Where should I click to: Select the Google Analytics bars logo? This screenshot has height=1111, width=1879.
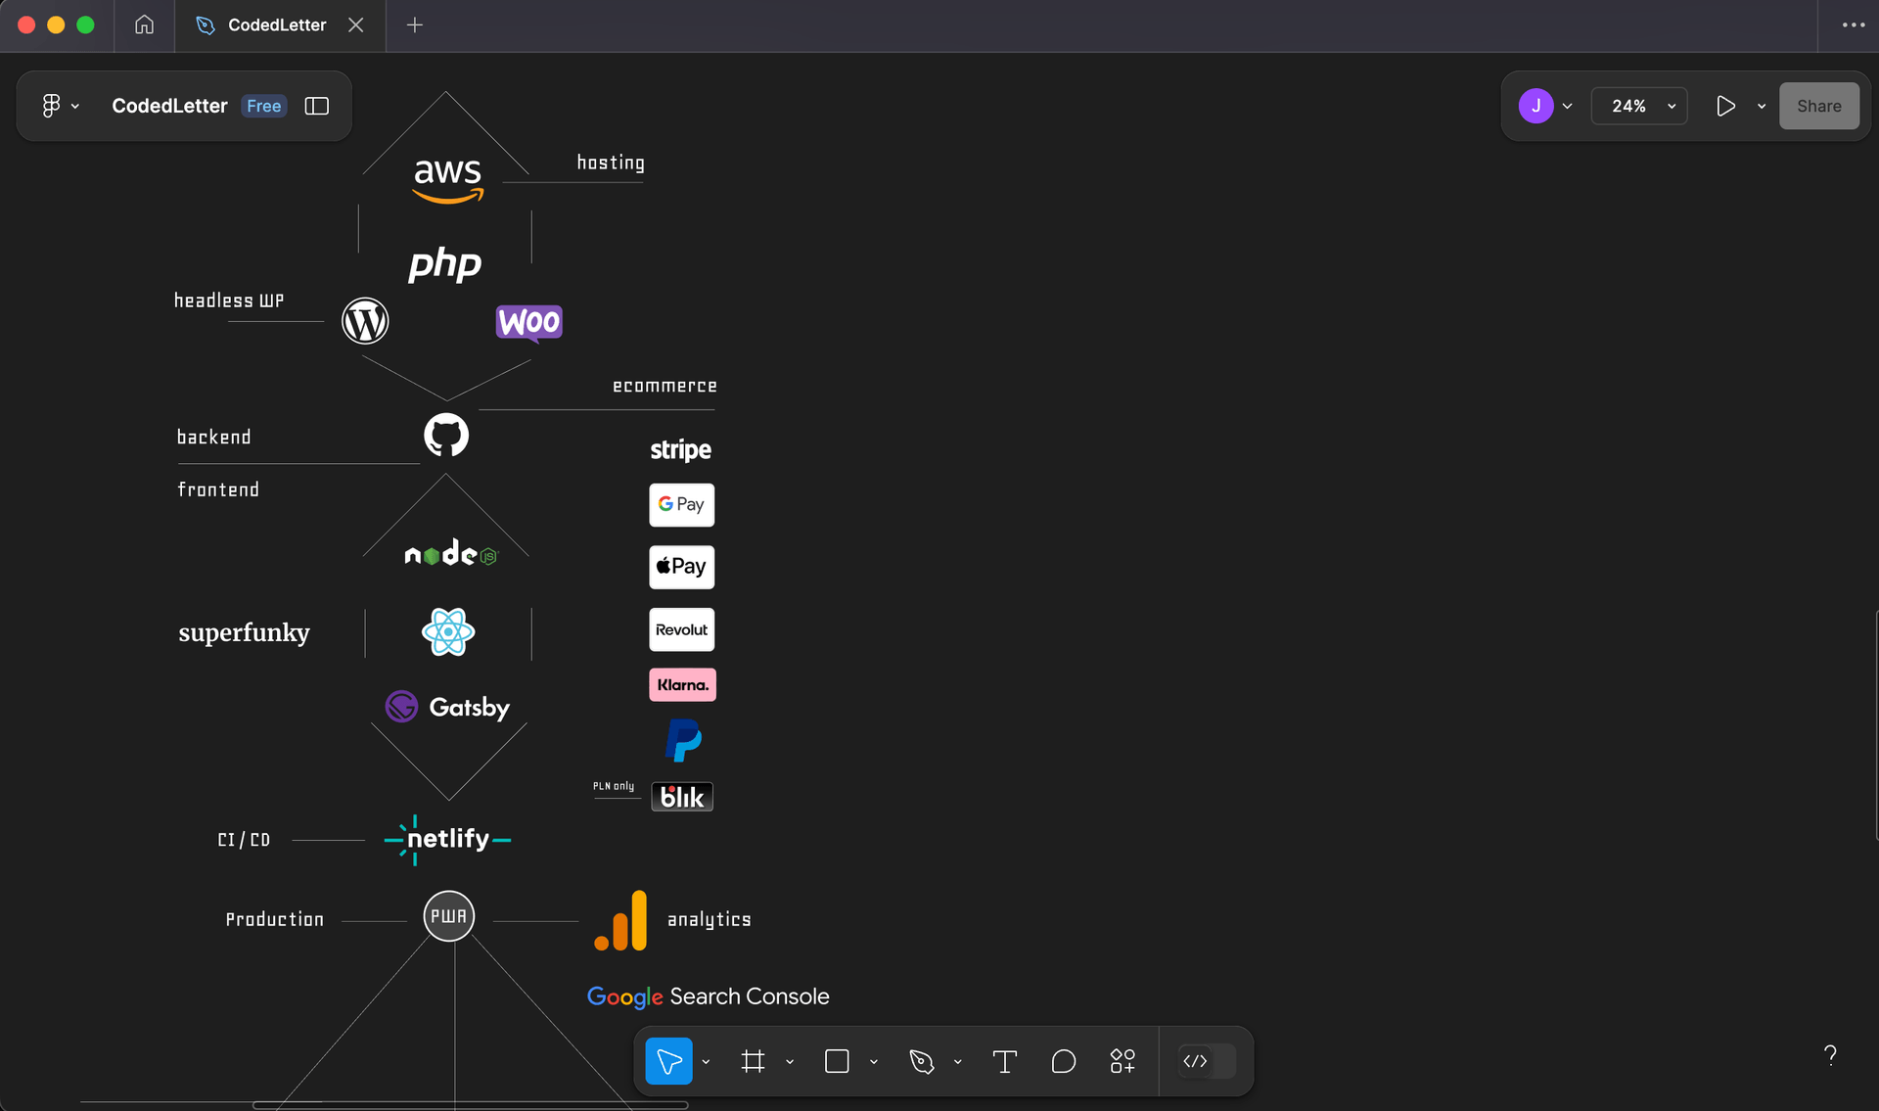(620, 920)
